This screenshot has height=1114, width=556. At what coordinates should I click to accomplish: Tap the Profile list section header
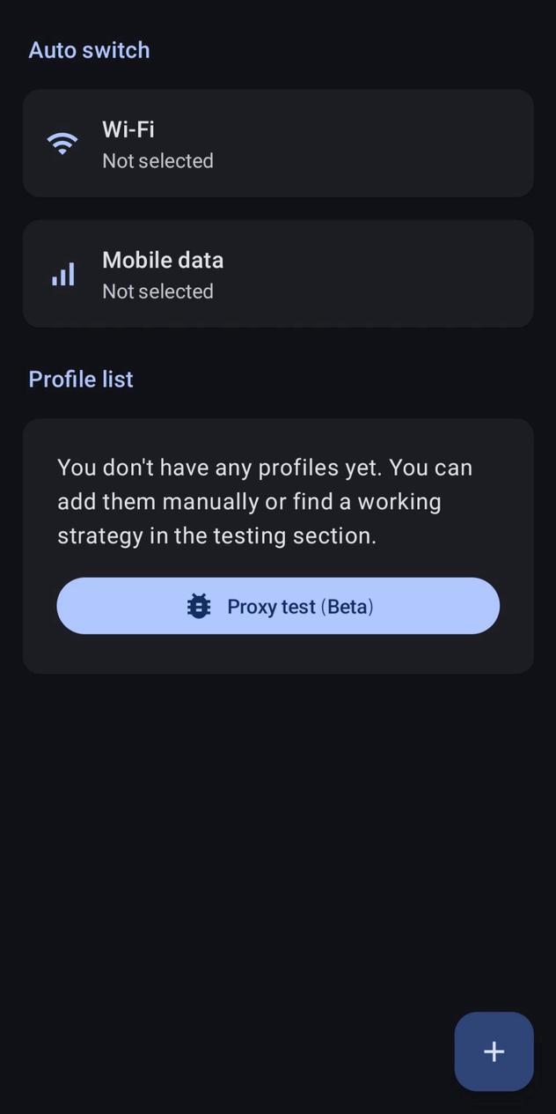[80, 379]
